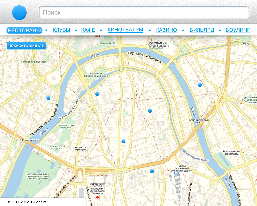Go to the КИНОТЕАТРЫ category
The width and height of the screenshot is (257, 206).
(125, 30)
